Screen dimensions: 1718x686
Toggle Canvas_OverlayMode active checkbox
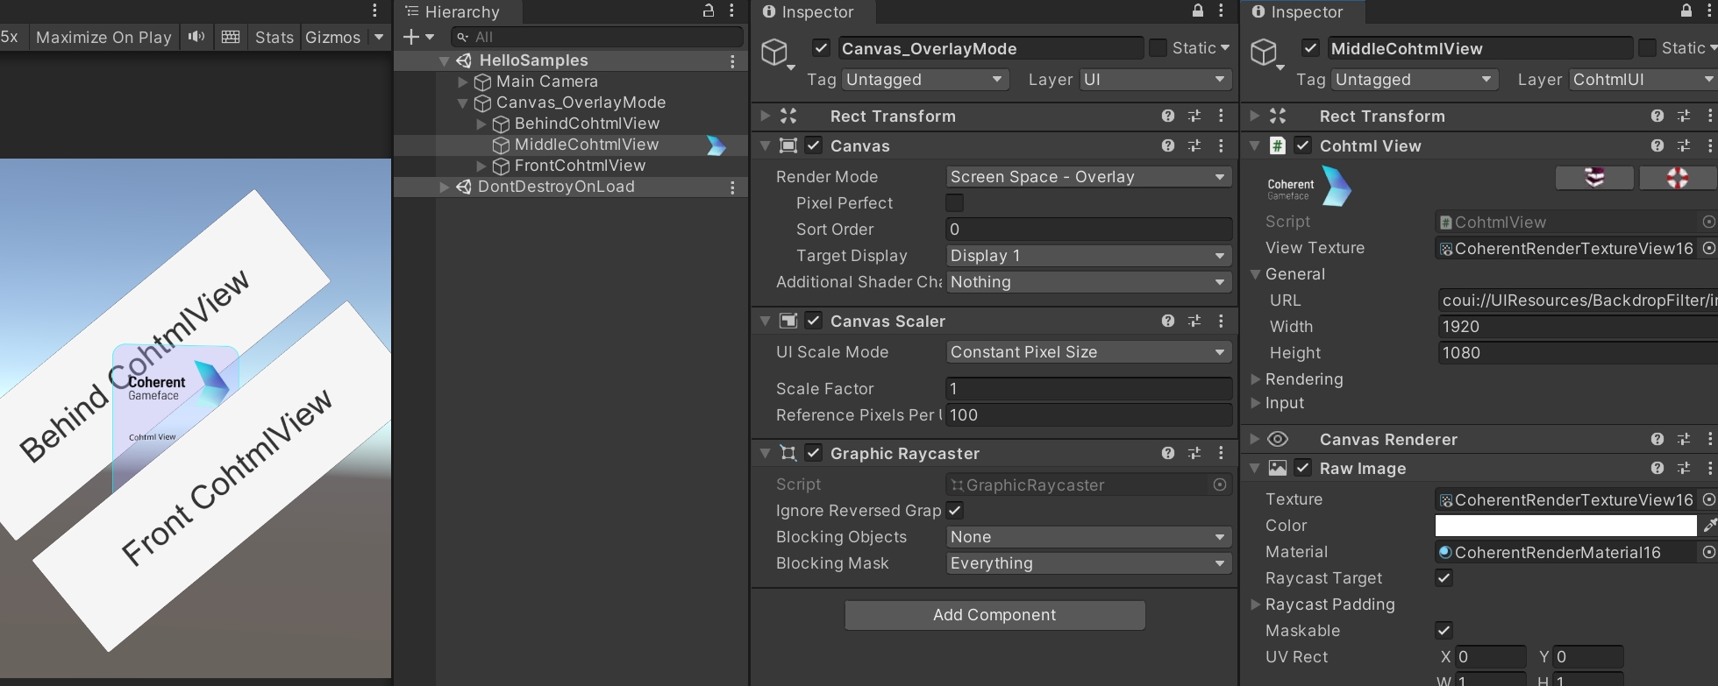821,48
